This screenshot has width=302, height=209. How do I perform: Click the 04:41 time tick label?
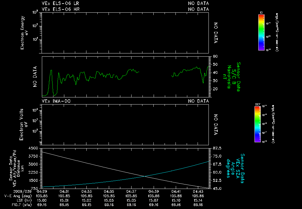click(176, 192)
